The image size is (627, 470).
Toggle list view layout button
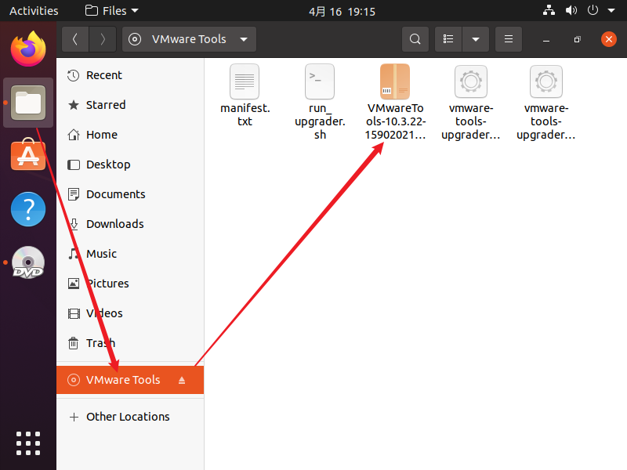tap(448, 39)
